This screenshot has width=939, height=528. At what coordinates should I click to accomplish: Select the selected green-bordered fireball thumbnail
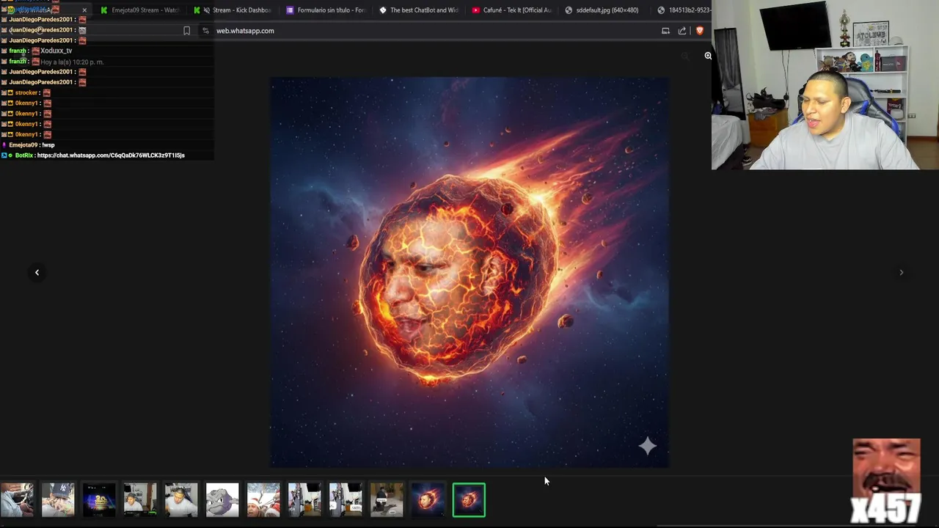469,499
